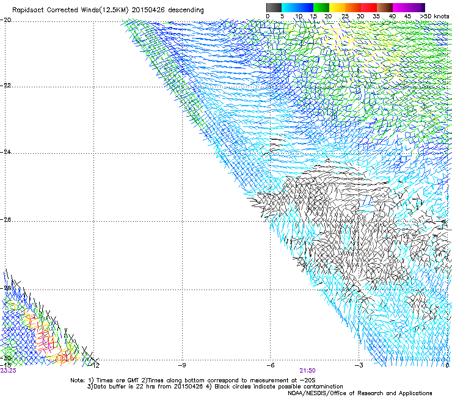Click the note line about the data buffer
Screen dimensions: 452x397
[x=215, y=387]
